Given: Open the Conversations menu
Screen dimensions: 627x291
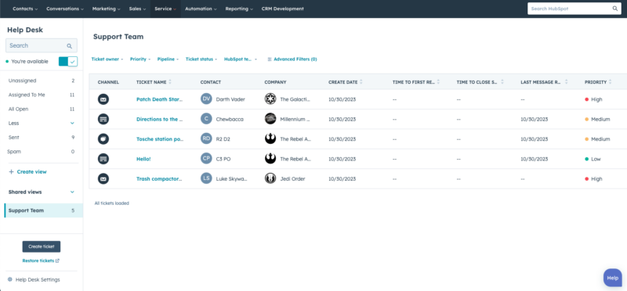Looking at the screenshot, I should [x=65, y=9].
